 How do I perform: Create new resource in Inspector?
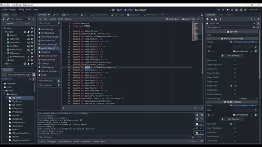point(208,19)
